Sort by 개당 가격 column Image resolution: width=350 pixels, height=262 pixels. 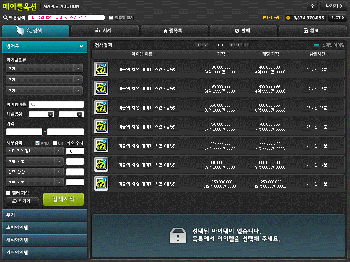[272, 54]
